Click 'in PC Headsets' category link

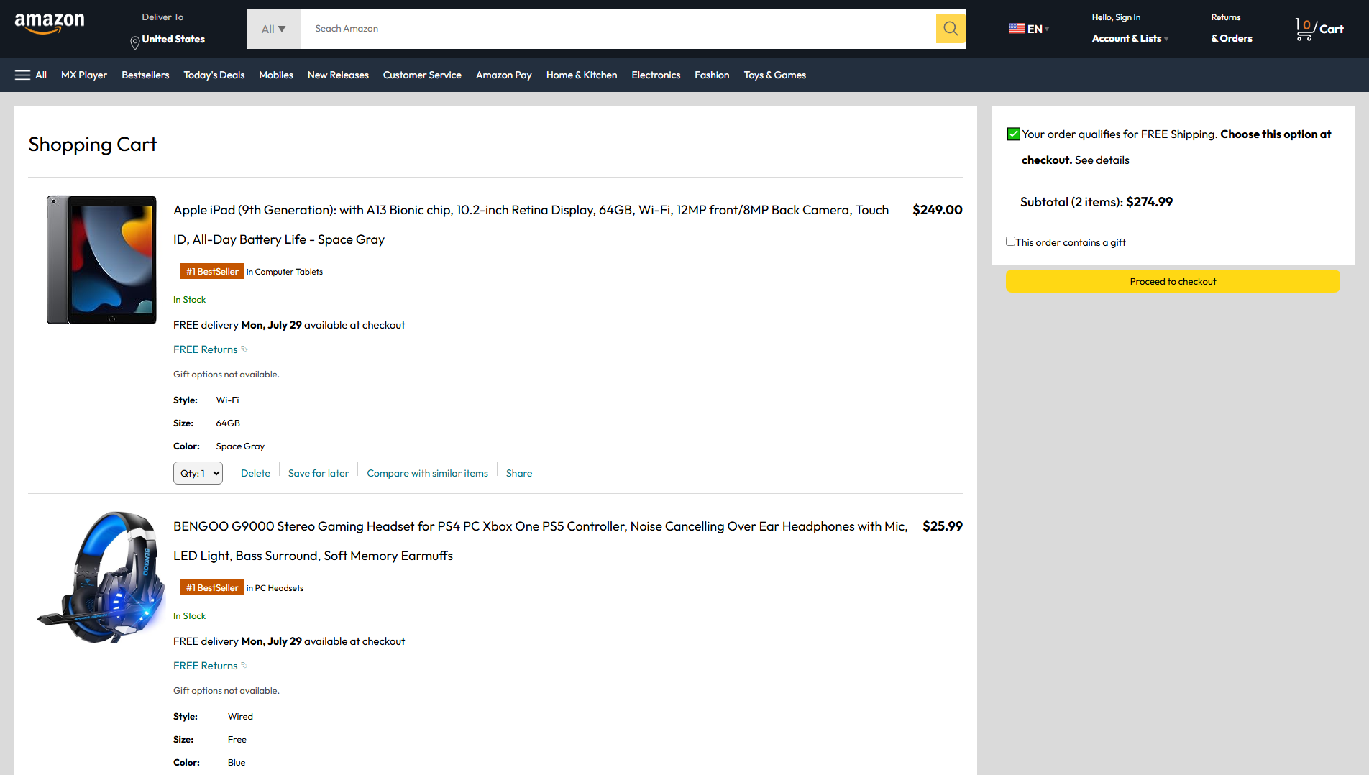(275, 588)
